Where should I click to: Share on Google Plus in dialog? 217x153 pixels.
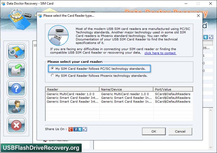point(70,129)
